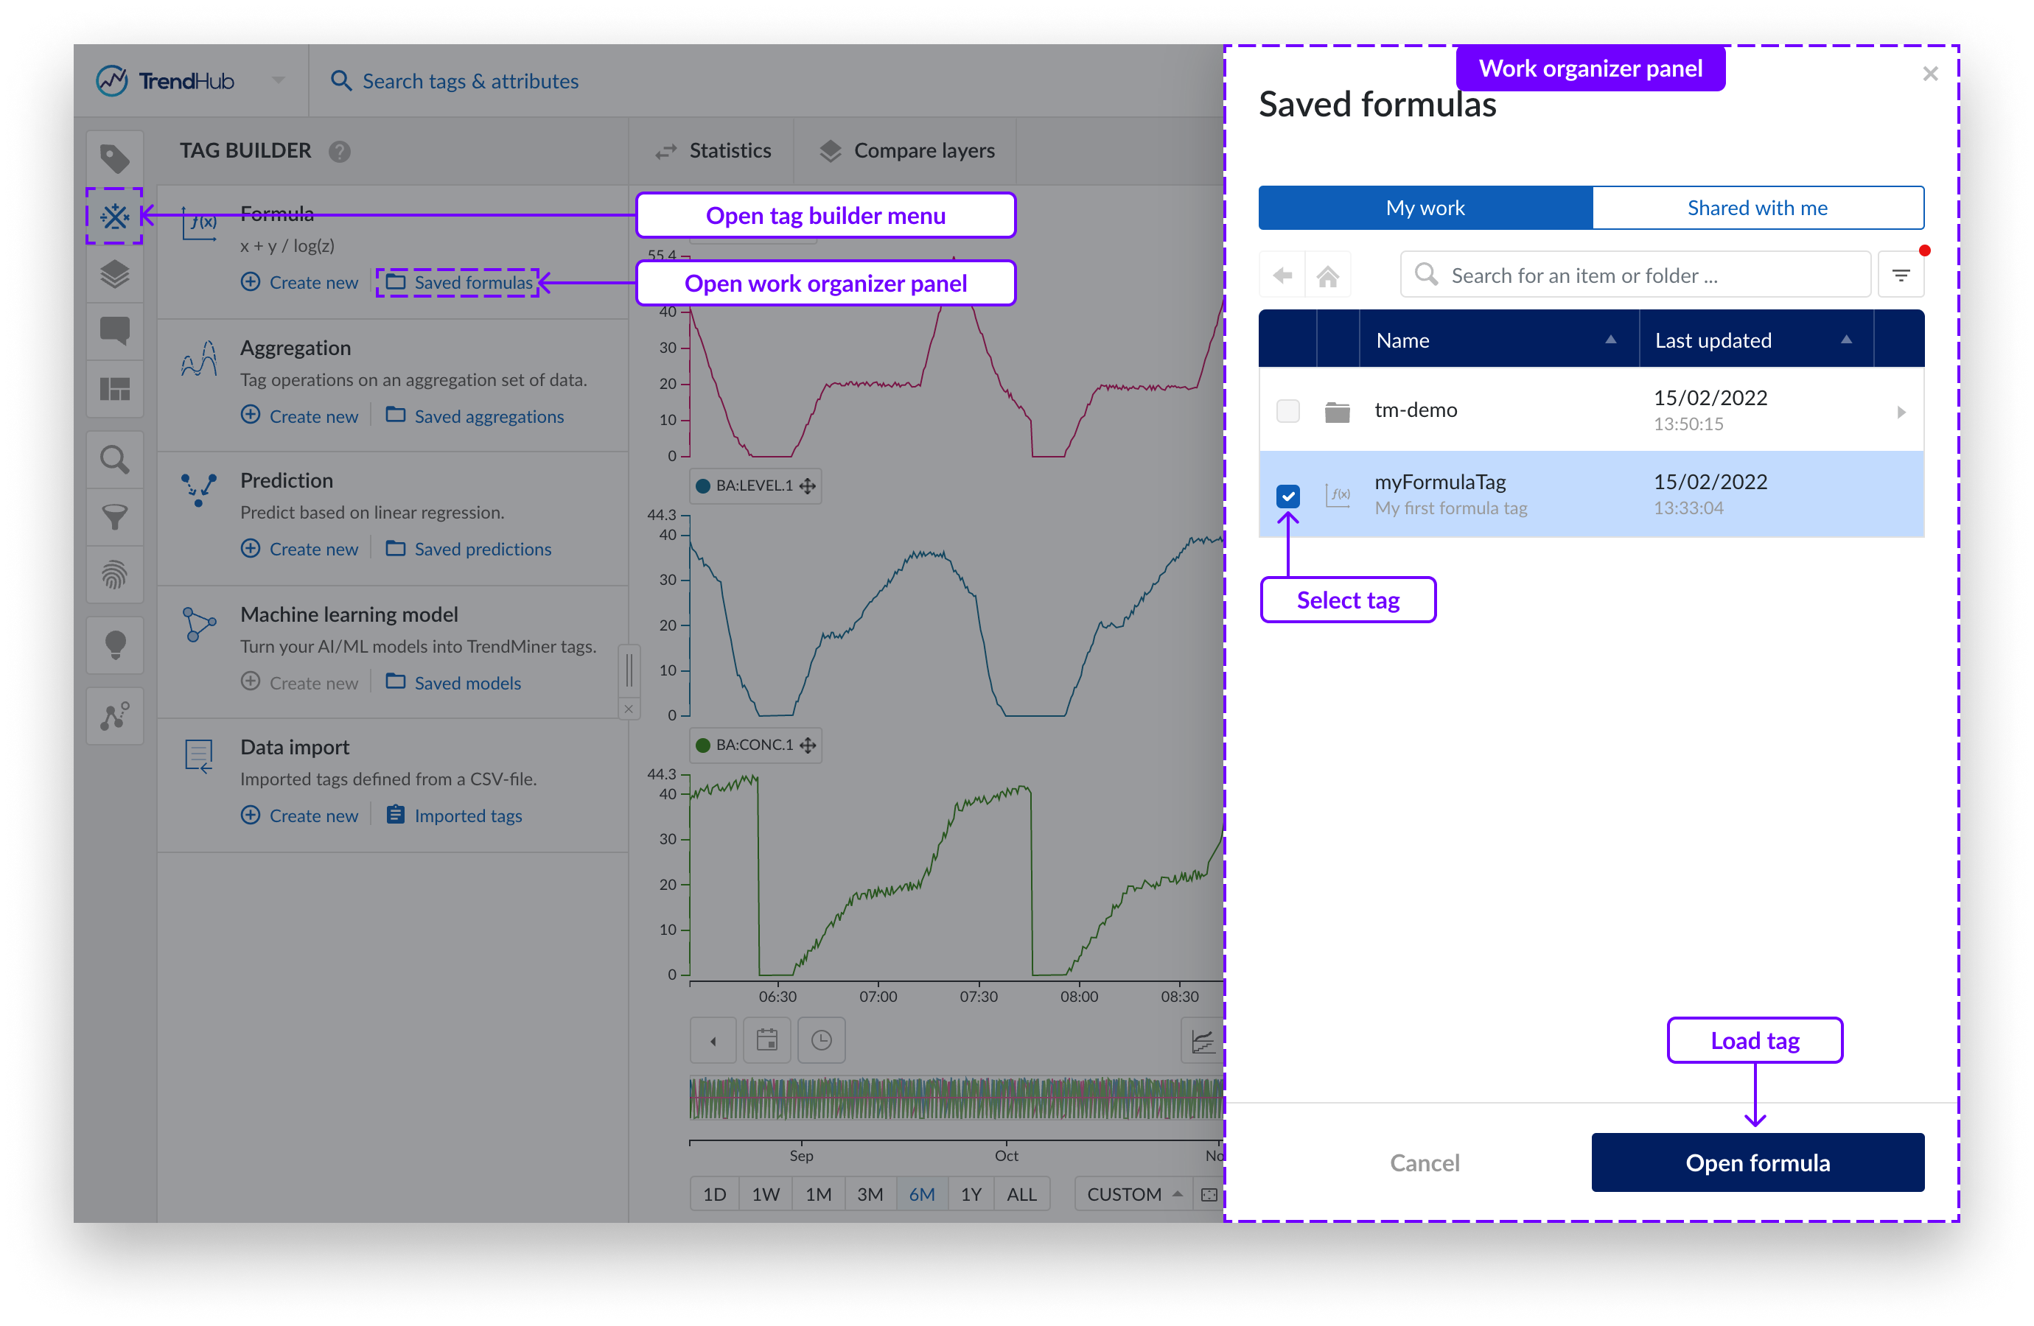Expand the tm-demo folder arrow

coord(1901,413)
